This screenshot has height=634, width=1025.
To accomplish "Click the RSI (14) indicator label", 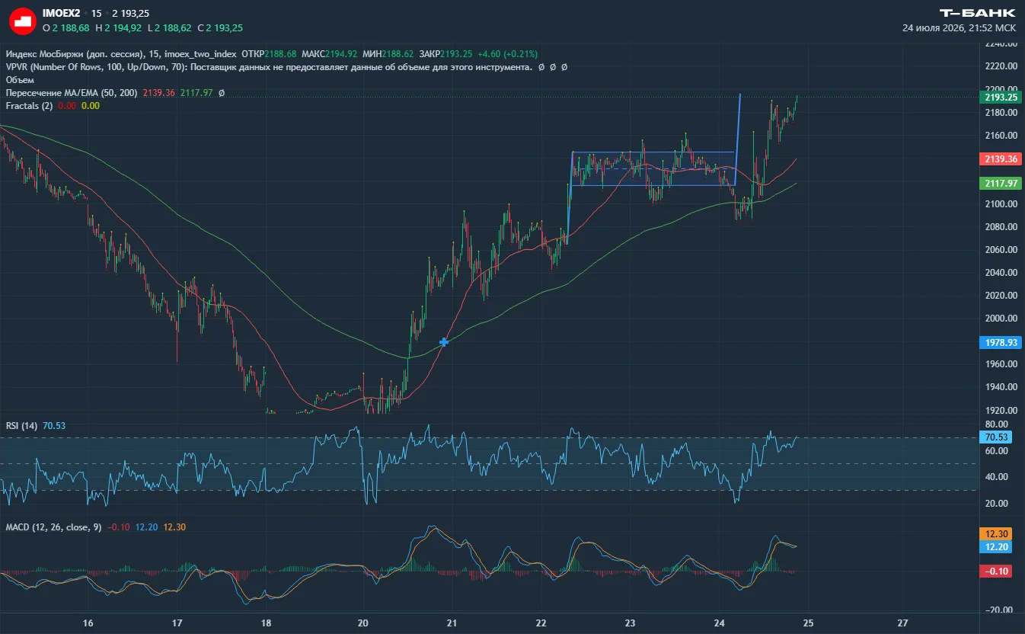I will click(21, 425).
